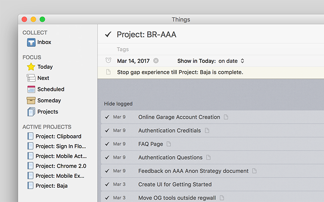Select Projects in the Focus list
324x202 pixels.
click(x=48, y=112)
